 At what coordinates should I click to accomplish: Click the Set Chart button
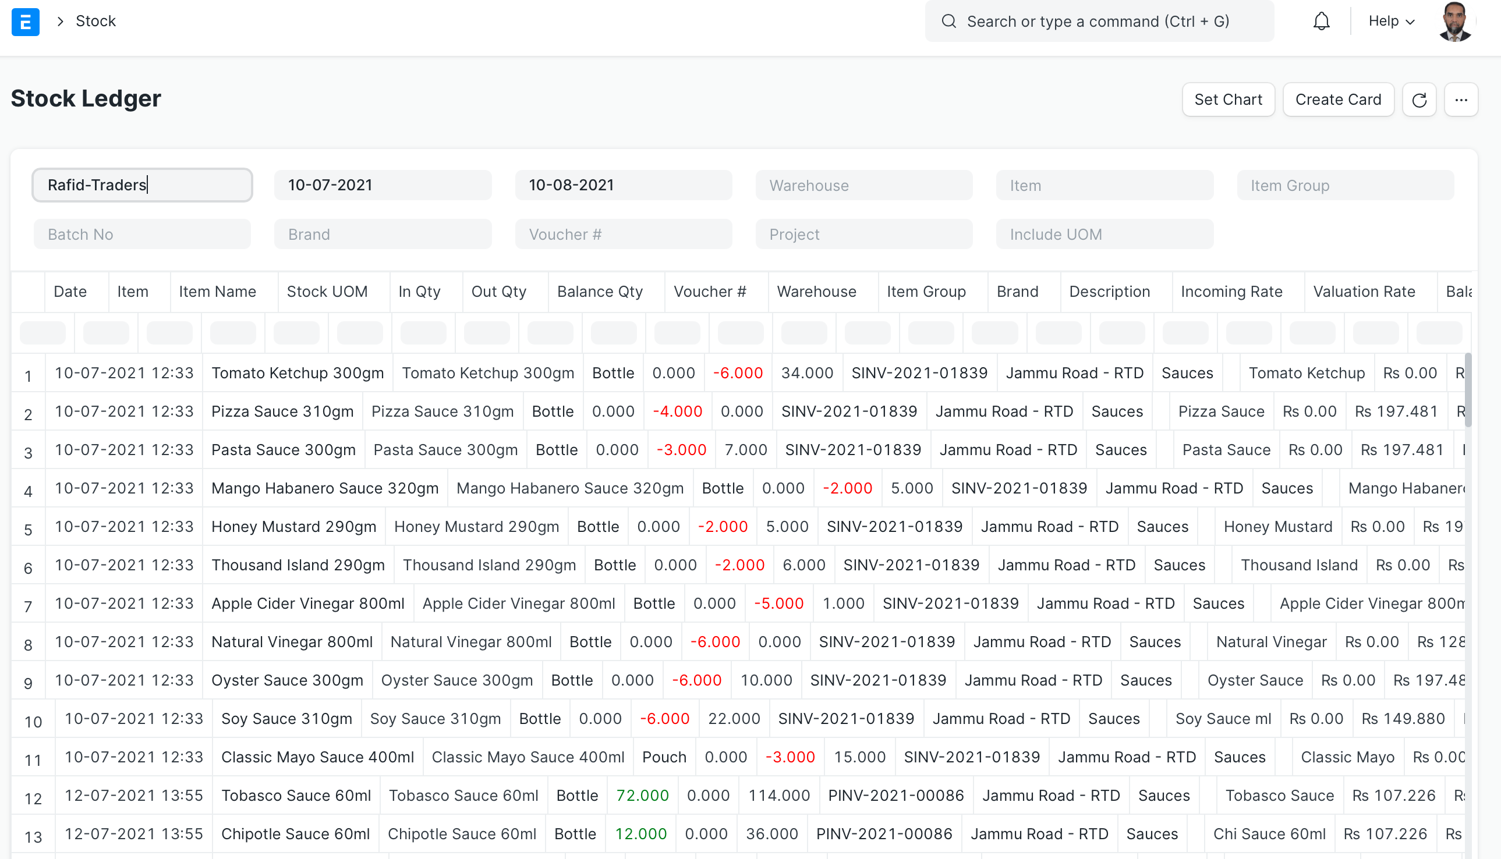tap(1228, 99)
